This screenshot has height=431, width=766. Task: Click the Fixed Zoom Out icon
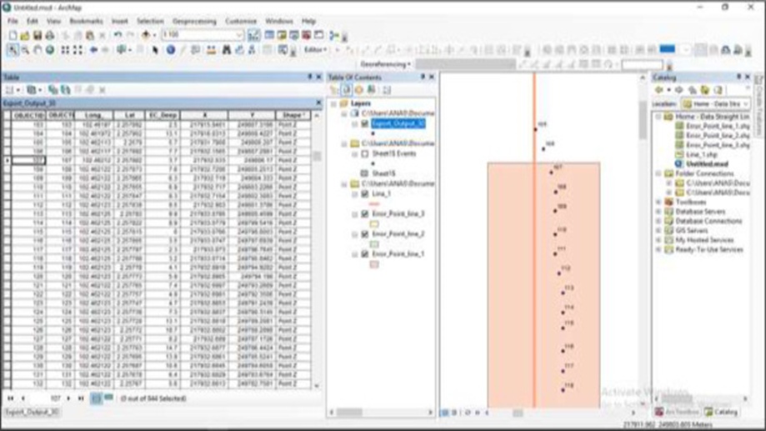78,50
